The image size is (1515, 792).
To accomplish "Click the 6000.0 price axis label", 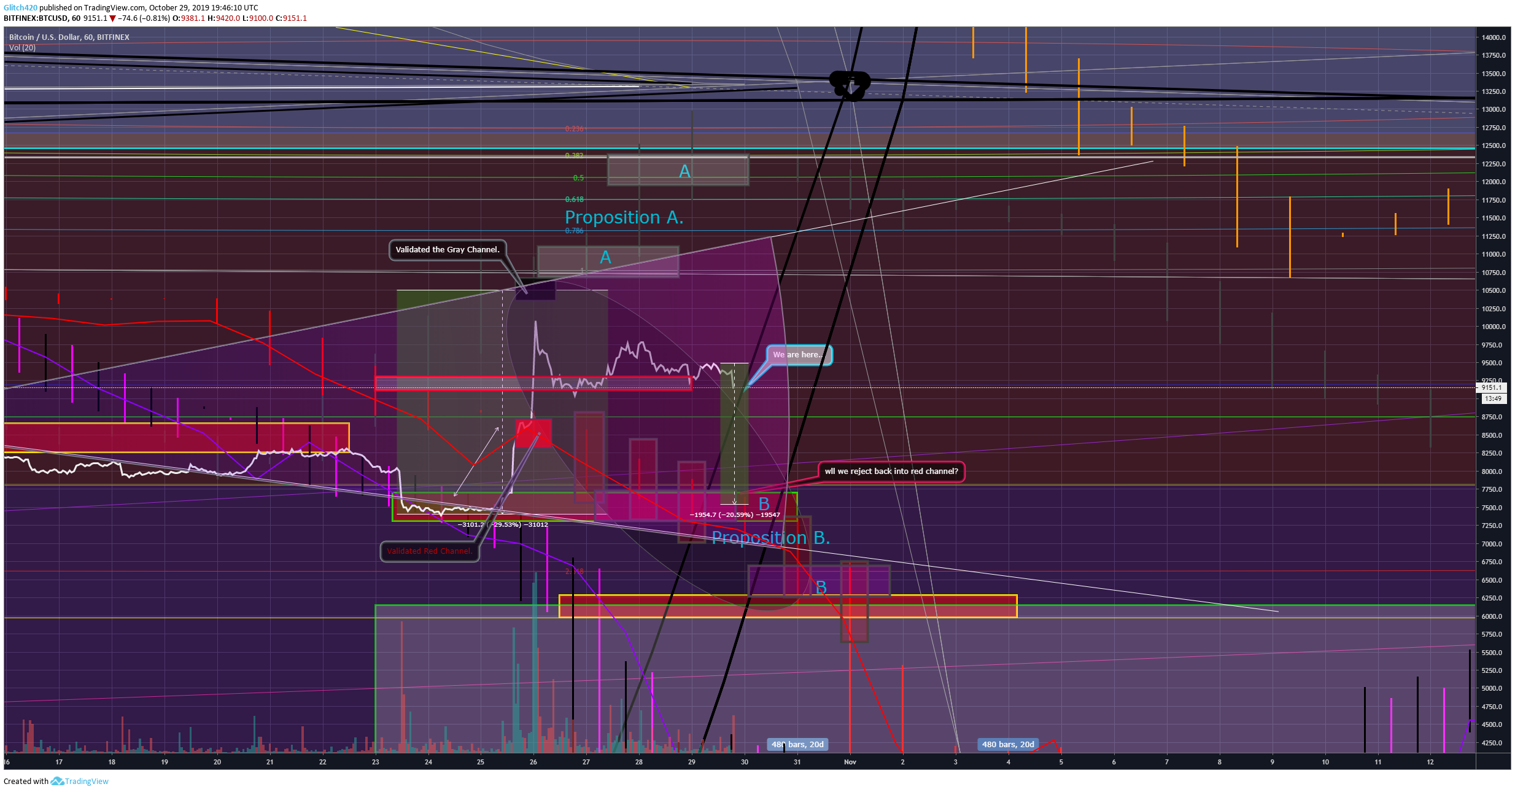I will click(1493, 616).
